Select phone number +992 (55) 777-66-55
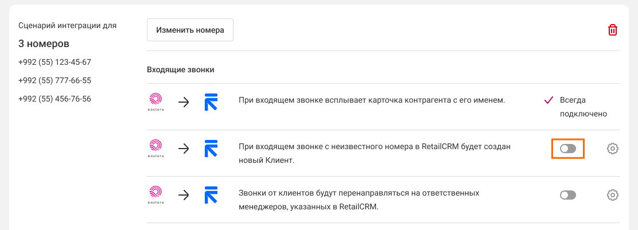 [55, 80]
